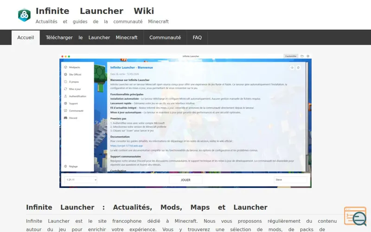
Task: Click Authentification user icon in launcher screenshot
Action: click(x=65, y=96)
